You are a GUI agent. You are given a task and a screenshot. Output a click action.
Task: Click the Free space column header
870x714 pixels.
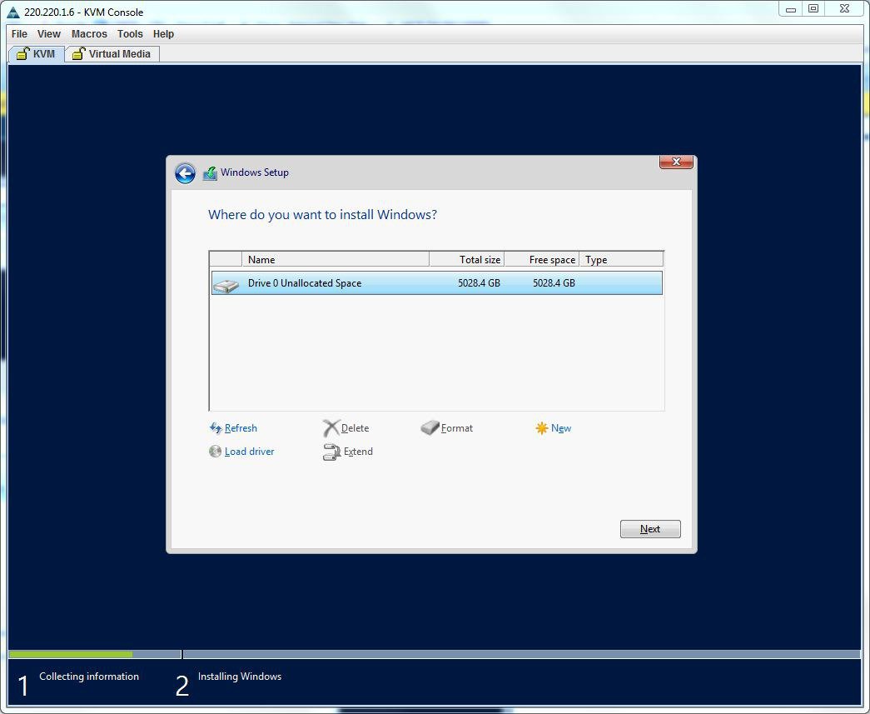tap(541, 259)
